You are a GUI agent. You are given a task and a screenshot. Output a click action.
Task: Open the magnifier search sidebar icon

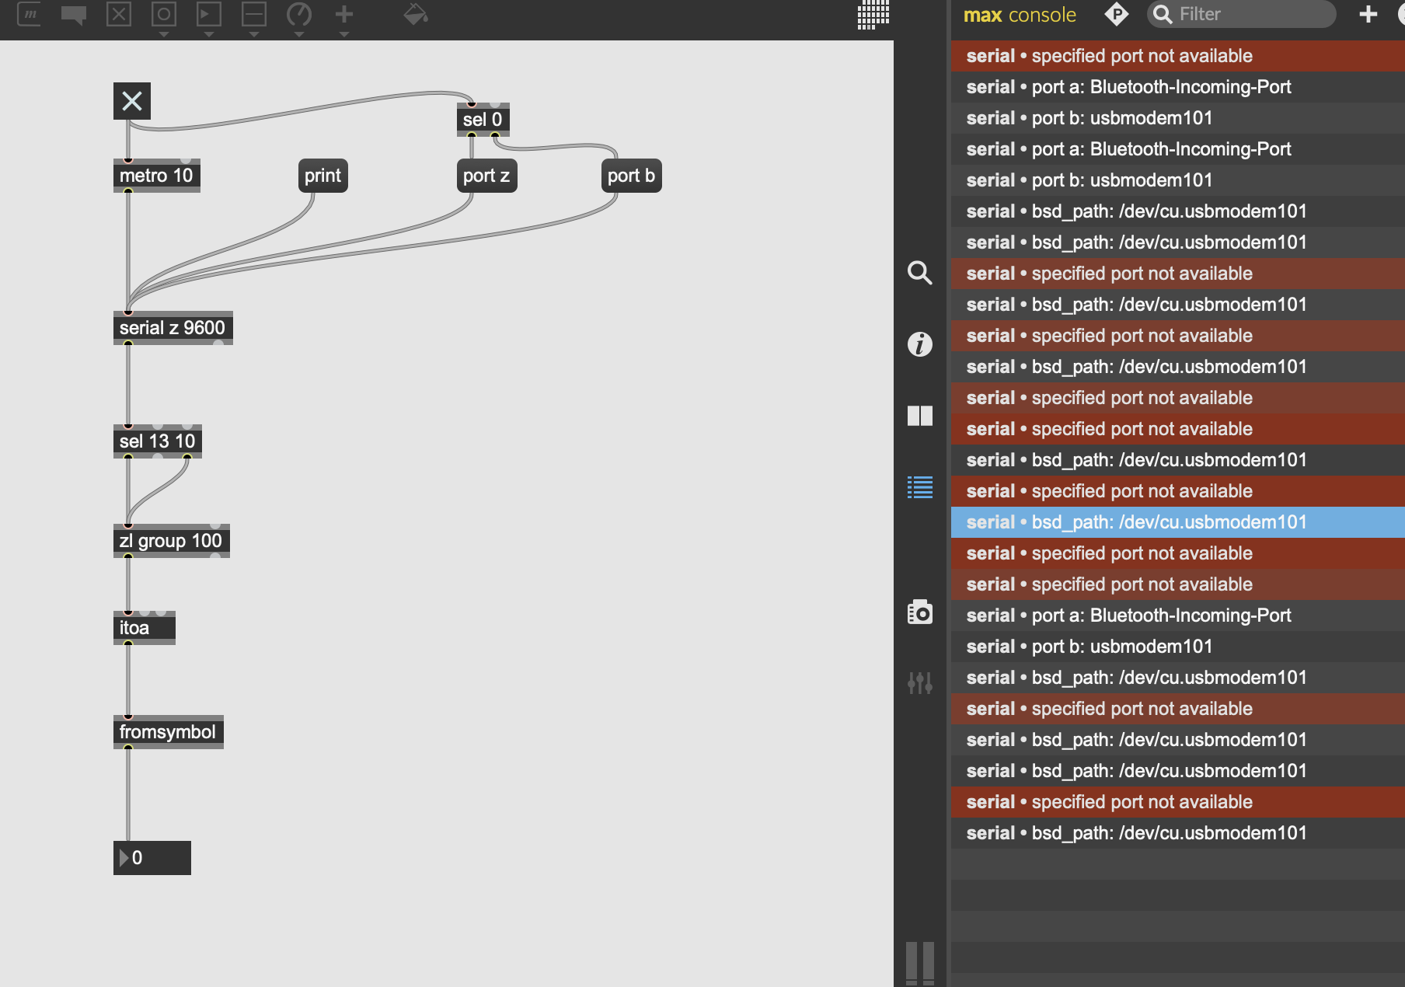[x=920, y=273]
